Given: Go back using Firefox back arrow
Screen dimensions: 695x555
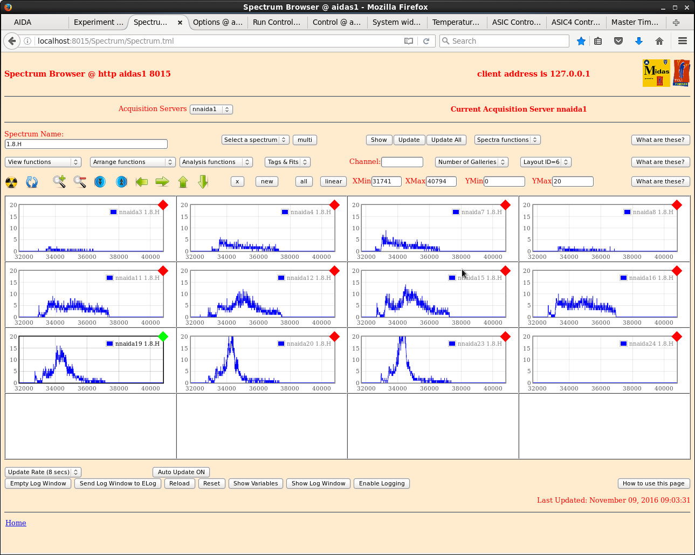Looking at the screenshot, I should (x=12, y=41).
